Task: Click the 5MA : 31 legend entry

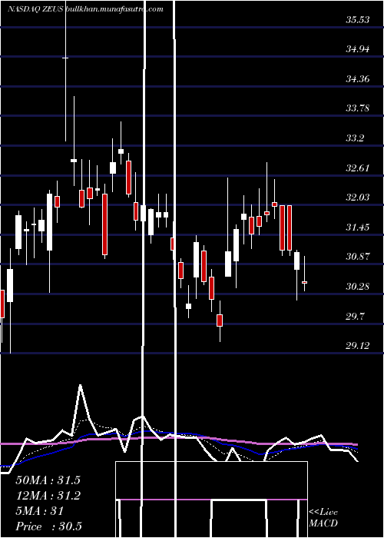Action: click(40, 511)
